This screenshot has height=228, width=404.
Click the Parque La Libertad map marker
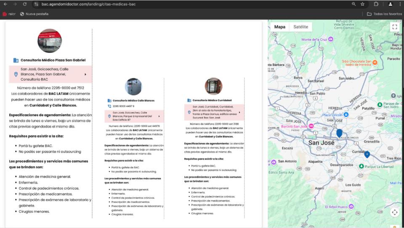pos(361,166)
